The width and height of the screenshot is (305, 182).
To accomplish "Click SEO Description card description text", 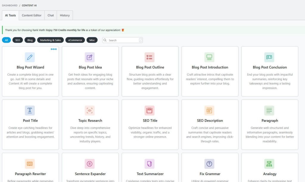I will [x=210, y=135].
